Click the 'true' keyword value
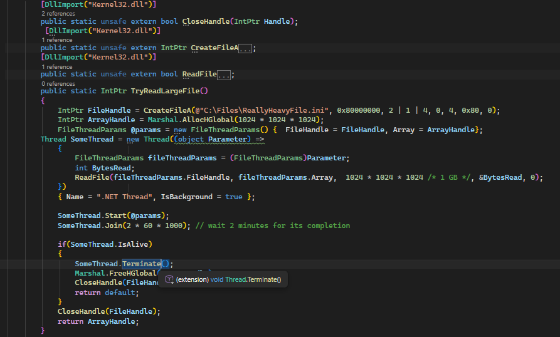The width and height of the screenshot is (560, 337). pos(233,197)
